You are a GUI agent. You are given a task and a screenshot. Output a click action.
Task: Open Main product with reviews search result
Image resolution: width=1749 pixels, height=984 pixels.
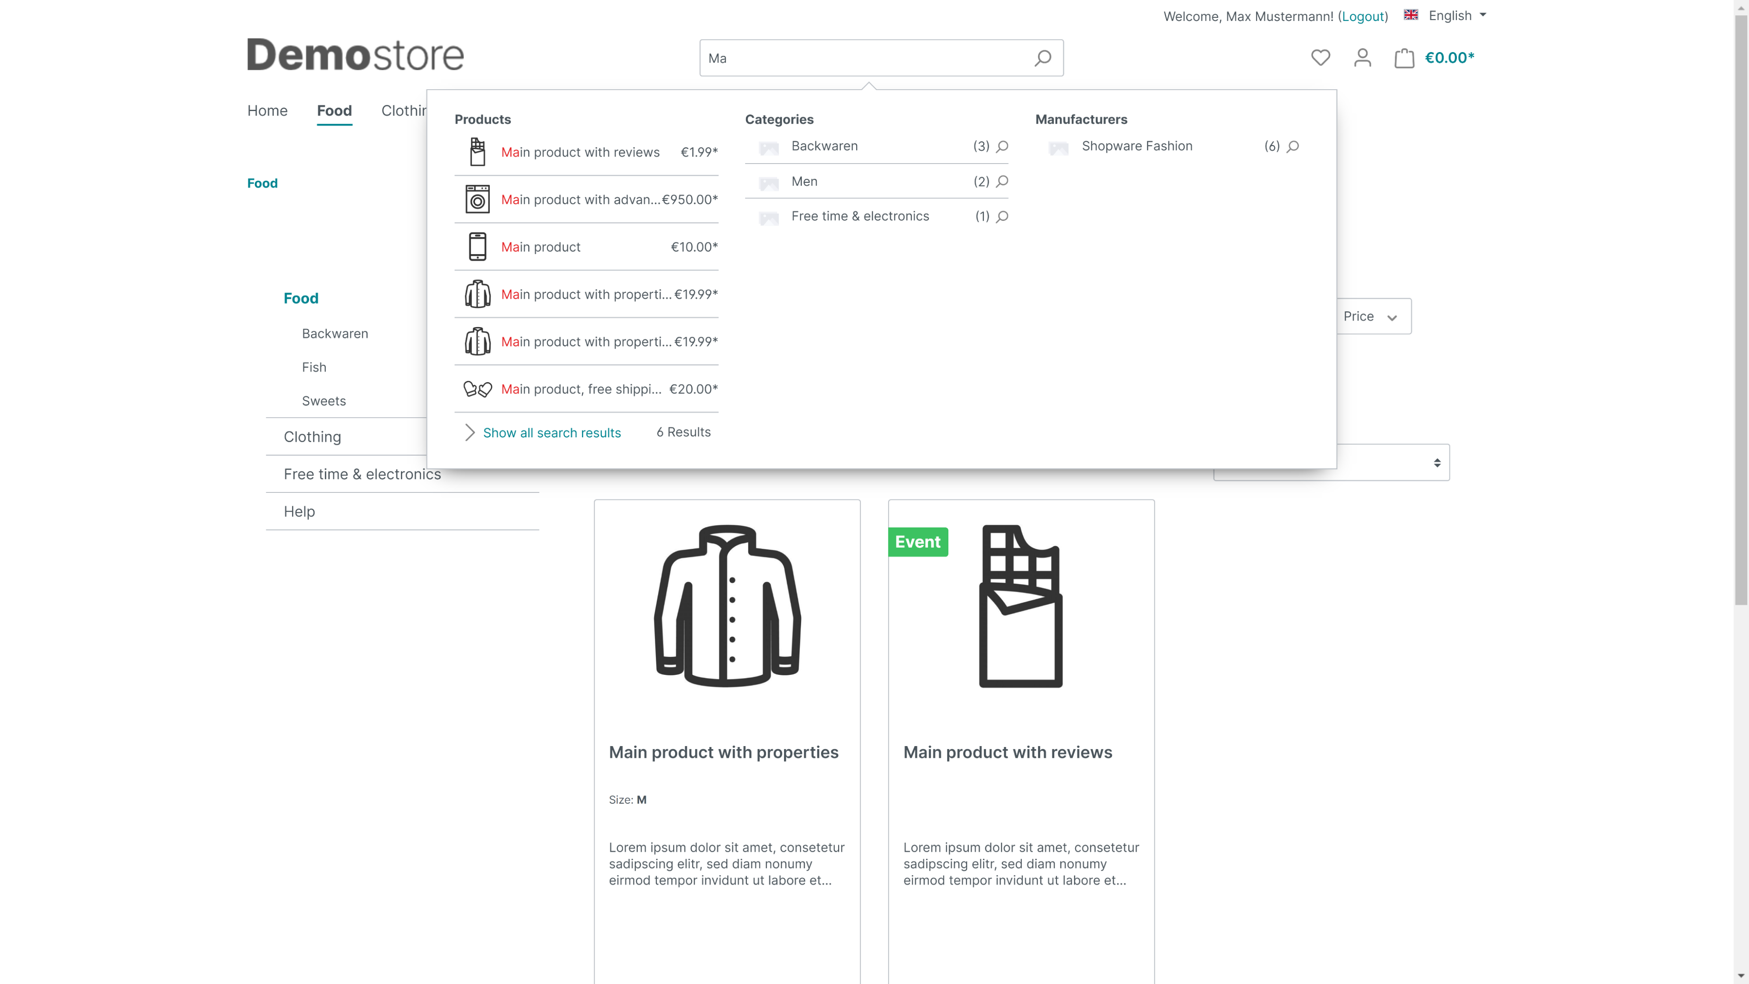click(587, 151)
